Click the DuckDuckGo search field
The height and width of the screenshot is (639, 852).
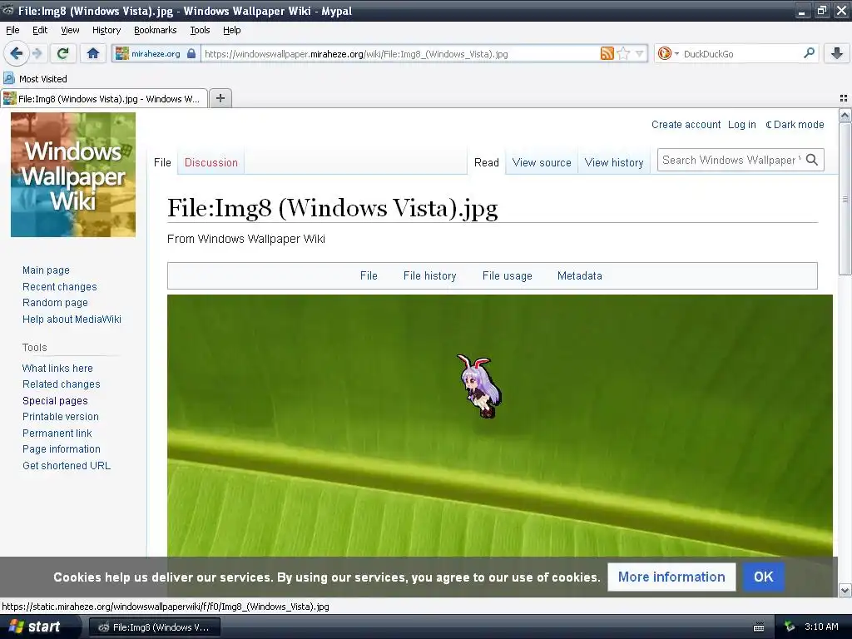click(741, 54)
